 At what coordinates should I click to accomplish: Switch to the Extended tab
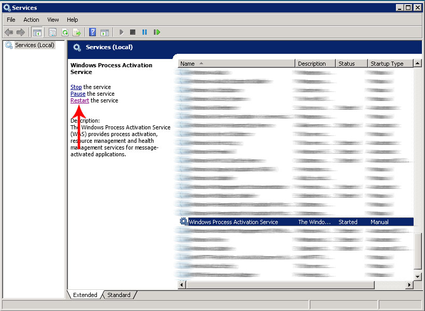pos(85,295)
